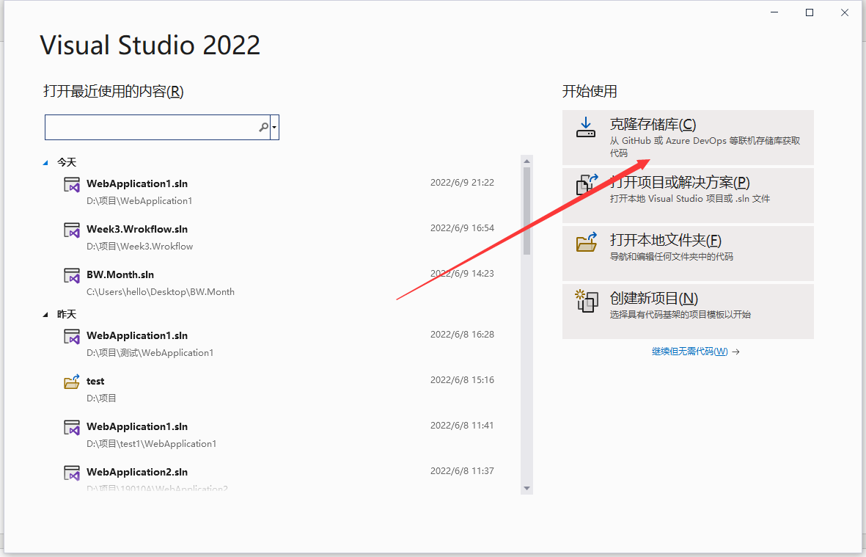The image size is (866, 557).
Task: Open BW.Month.sln recent entry
Action: [x=279, y=282]
